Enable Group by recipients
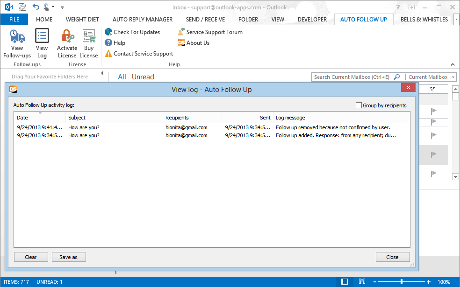 click(359, 105)
